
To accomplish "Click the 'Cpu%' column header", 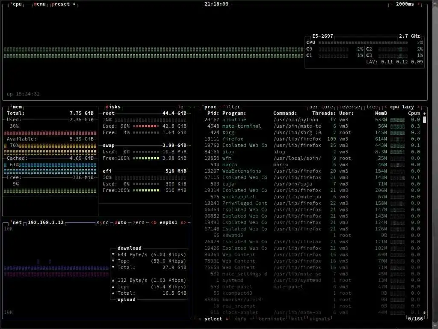I will pyautogui.click(x=414, y=113).
